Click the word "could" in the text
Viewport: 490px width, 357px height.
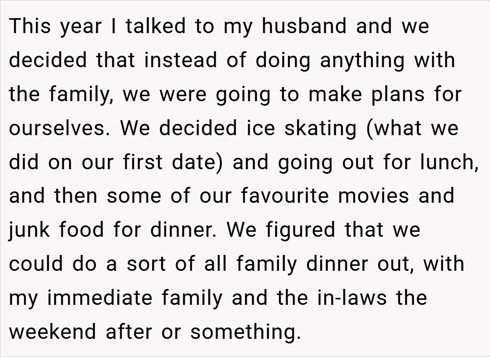pos(36,264)
